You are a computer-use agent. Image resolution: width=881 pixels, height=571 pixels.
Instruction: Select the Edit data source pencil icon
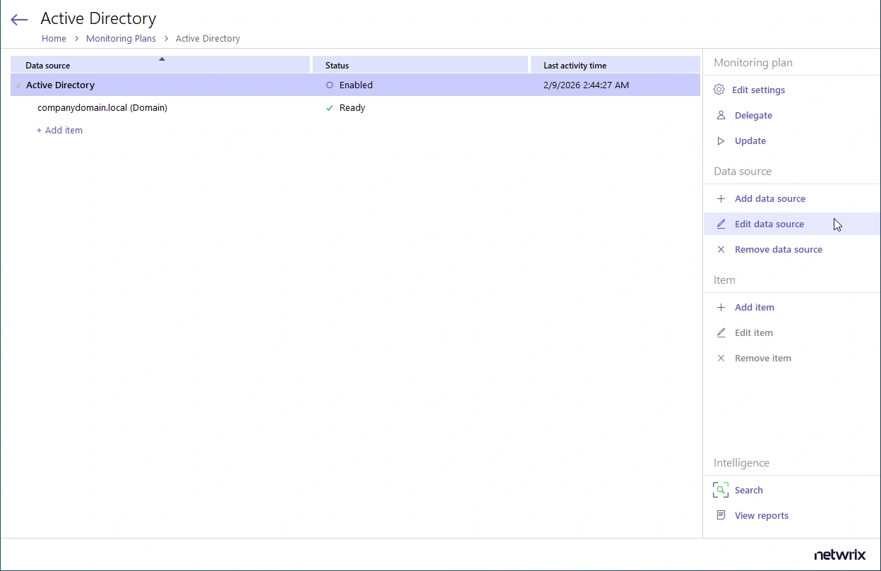(x=721, y=224)
